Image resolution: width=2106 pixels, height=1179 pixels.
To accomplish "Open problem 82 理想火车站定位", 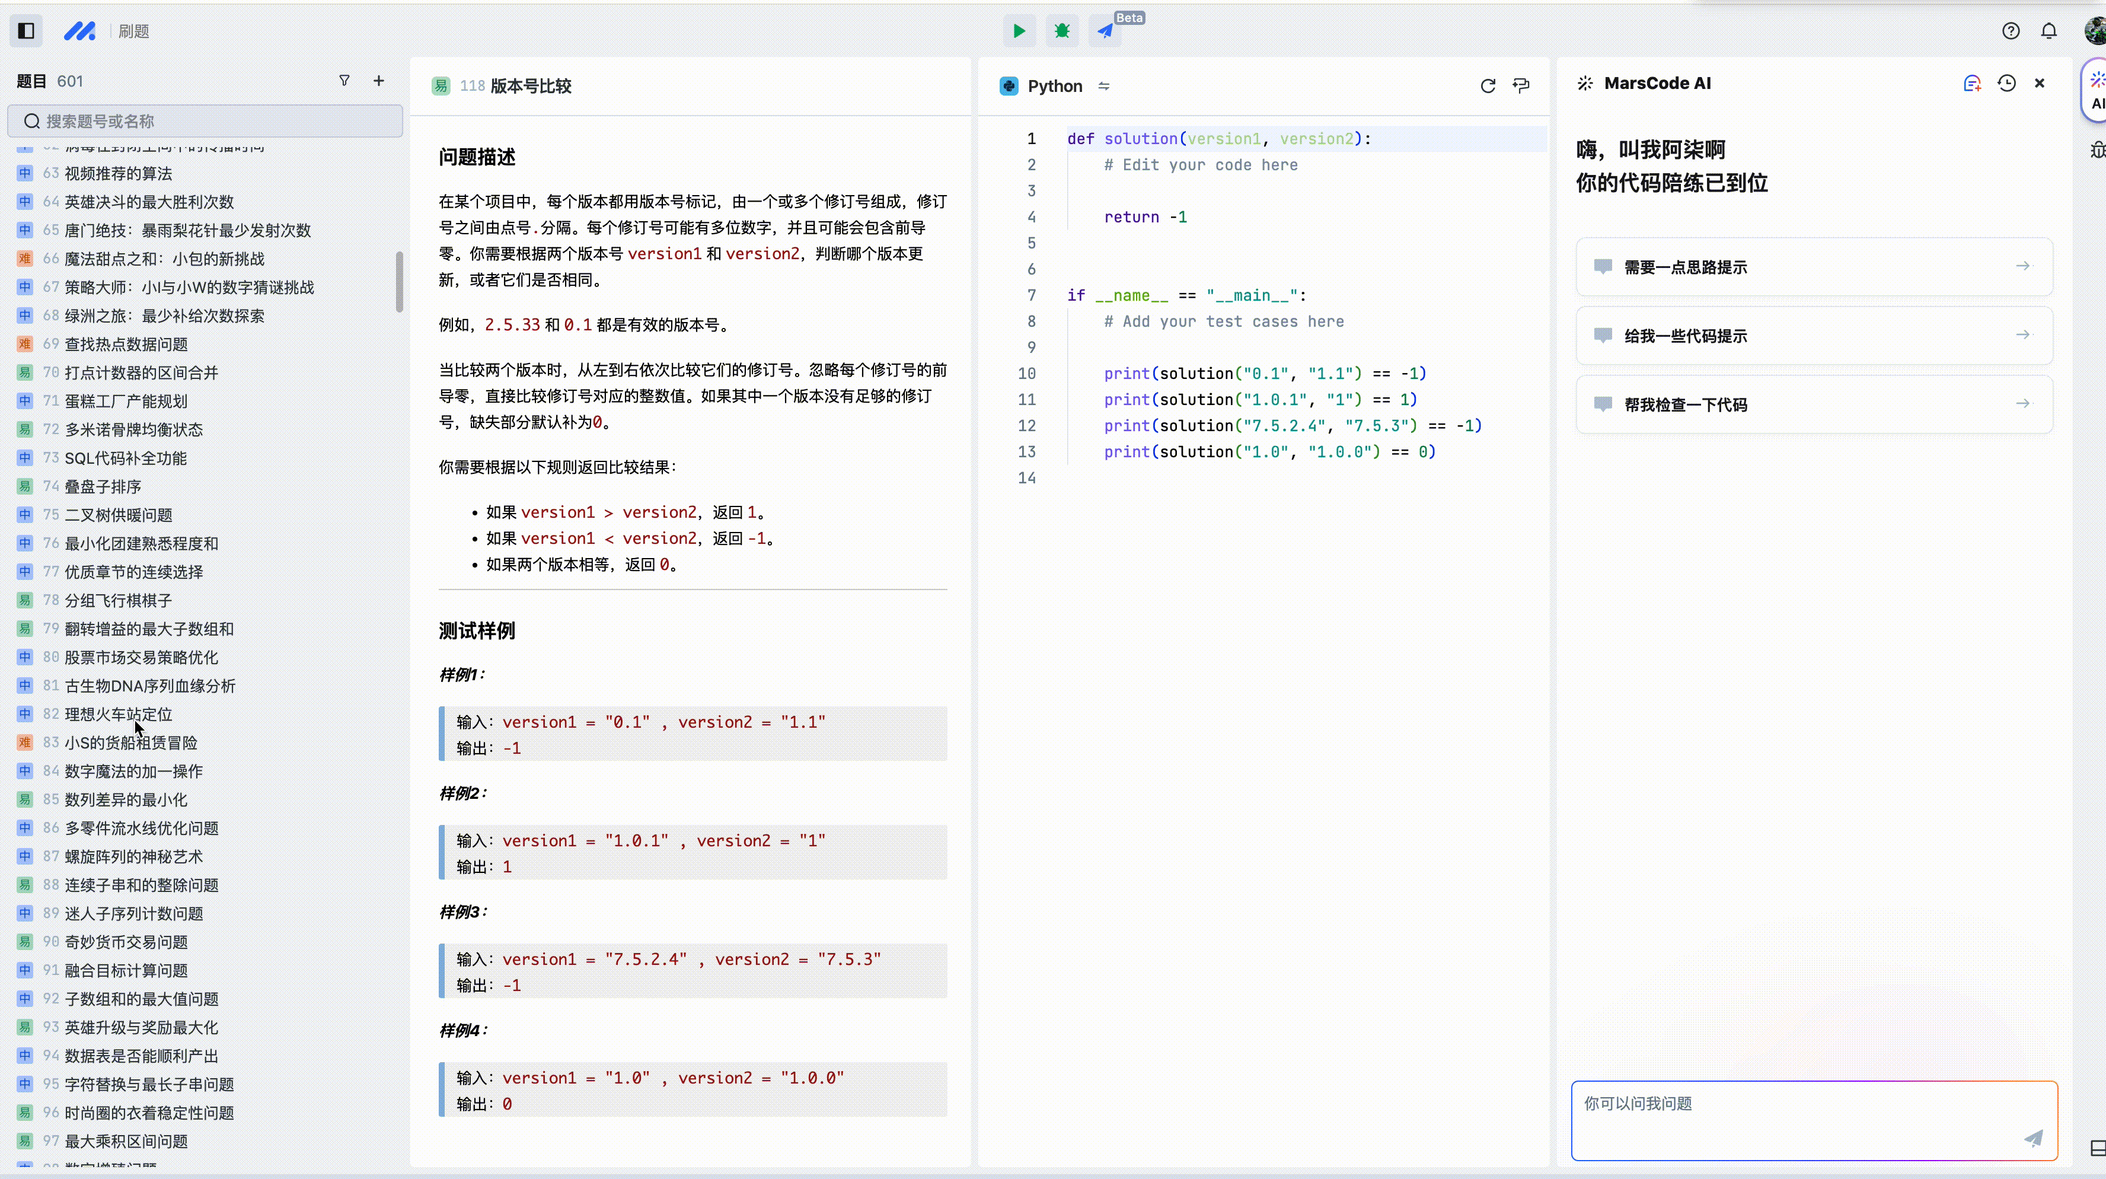I will [x=119, y=714].
